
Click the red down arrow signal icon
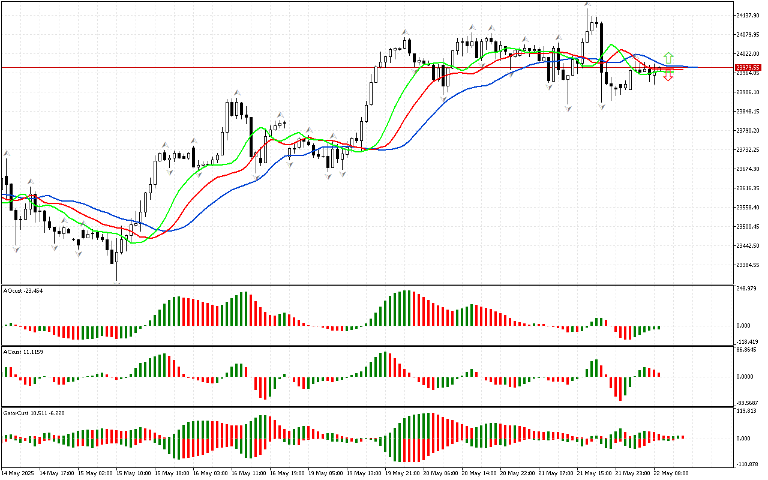tap(668, 76)
